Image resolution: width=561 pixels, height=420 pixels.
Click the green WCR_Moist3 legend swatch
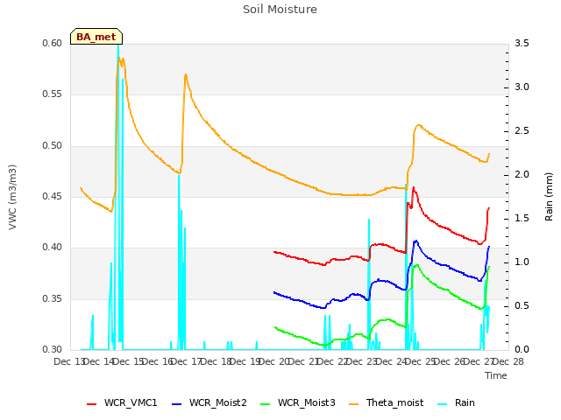(265, 404)
